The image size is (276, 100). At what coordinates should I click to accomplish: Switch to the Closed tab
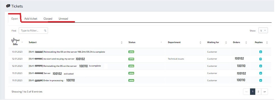48,19
